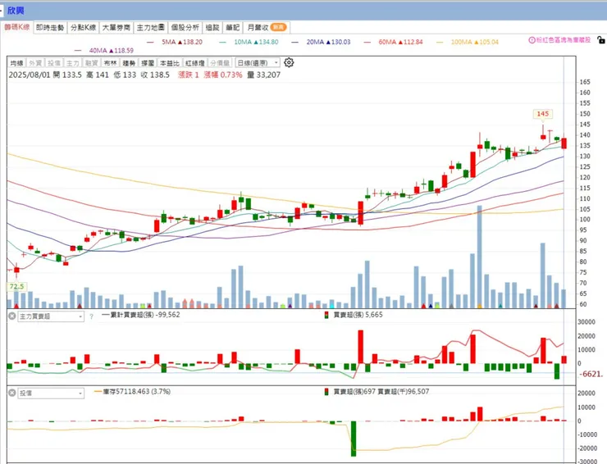Image resolution: width=607 pixels, height=464 pixels.
Task: Open the 筆記 tab
Action: [233, 28]
